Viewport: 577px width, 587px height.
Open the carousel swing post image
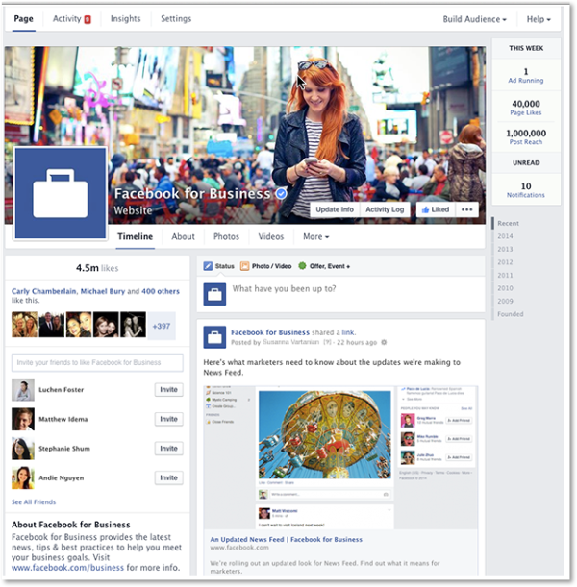coord(324,434)
